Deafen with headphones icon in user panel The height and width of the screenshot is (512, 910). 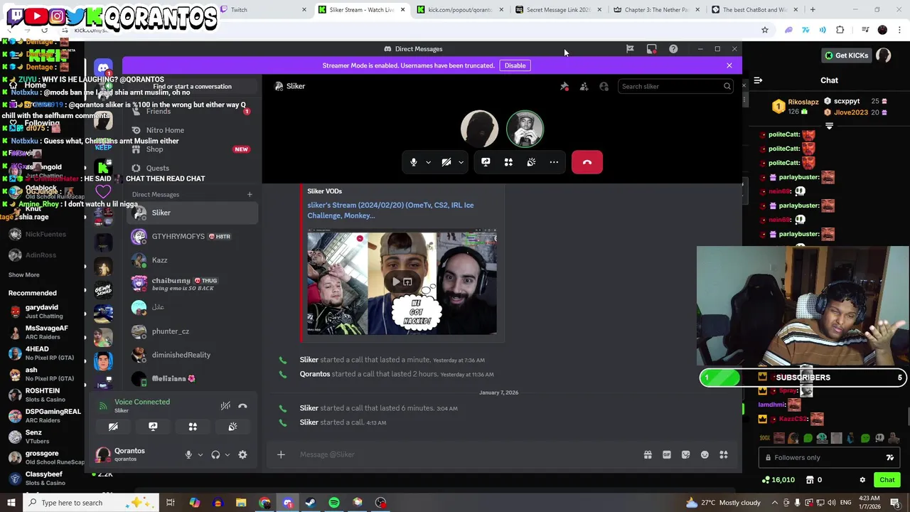[215, 454]
